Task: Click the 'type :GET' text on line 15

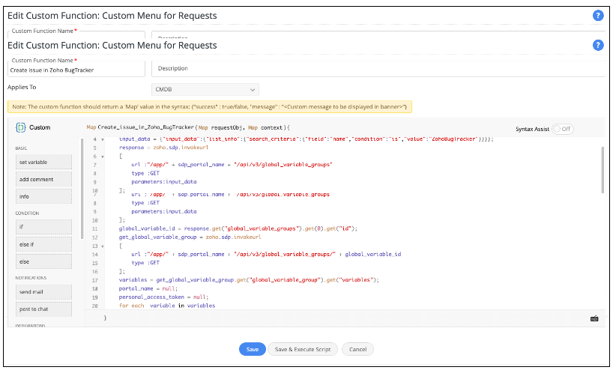Action: [145, 263]
